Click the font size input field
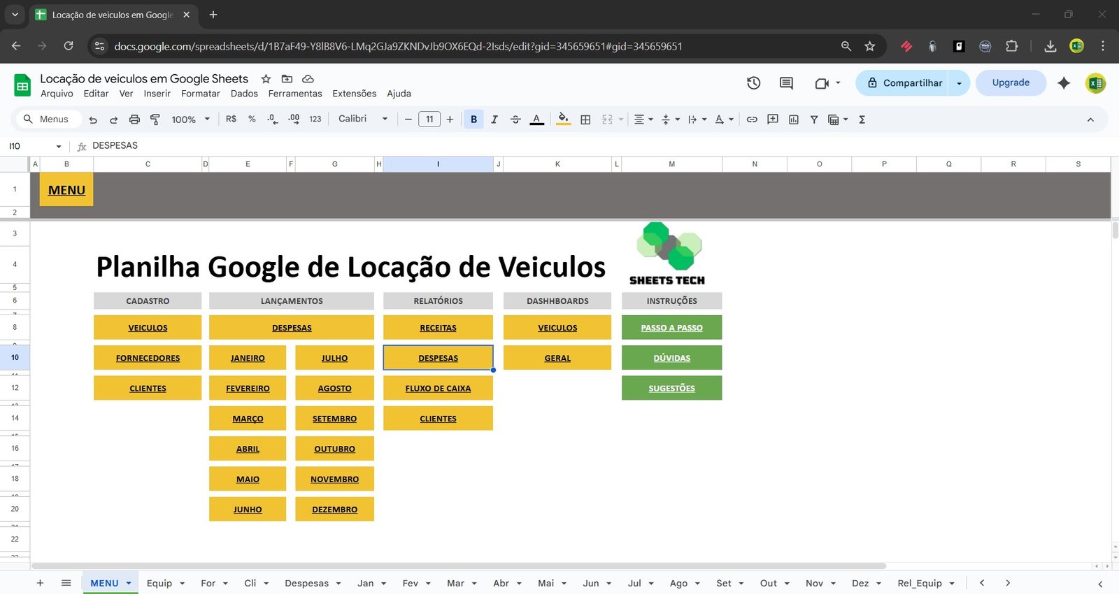Image resolution: width=1119 pixels, height=594 pixels. (x=429, y=119)
